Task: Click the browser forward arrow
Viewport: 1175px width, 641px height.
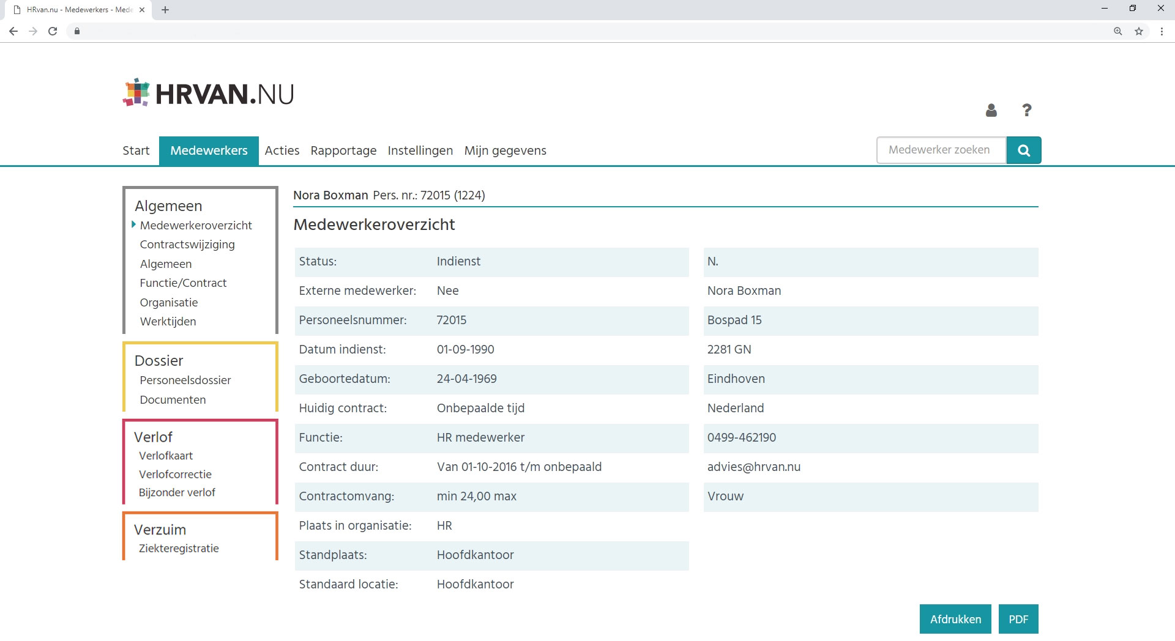Action: 33,31
